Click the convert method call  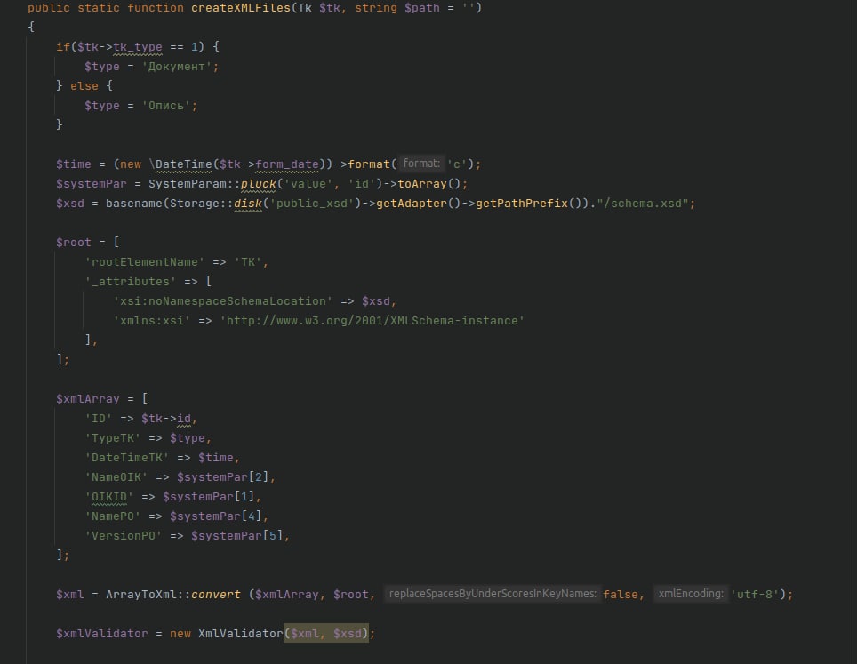[x=216, y=595]
